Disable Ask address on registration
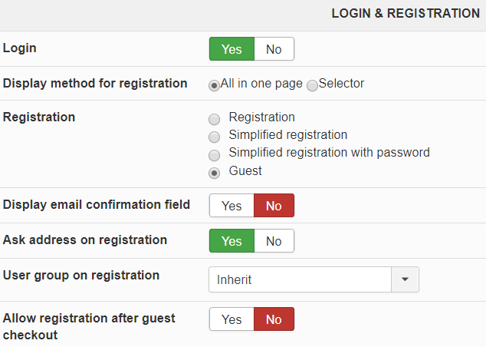Image resolution: width=486 pixels, height=347 pixels. pyautogui.click(x=274, y=241)
